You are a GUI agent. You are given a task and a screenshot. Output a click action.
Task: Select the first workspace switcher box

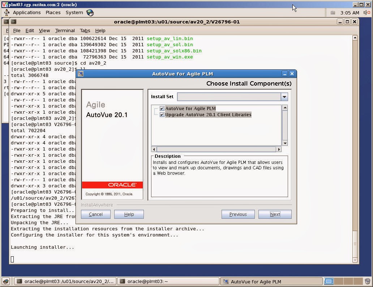coord(329,282)
